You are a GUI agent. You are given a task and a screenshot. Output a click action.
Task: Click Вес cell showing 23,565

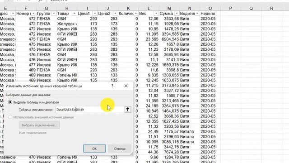click(x=149, y=39)
